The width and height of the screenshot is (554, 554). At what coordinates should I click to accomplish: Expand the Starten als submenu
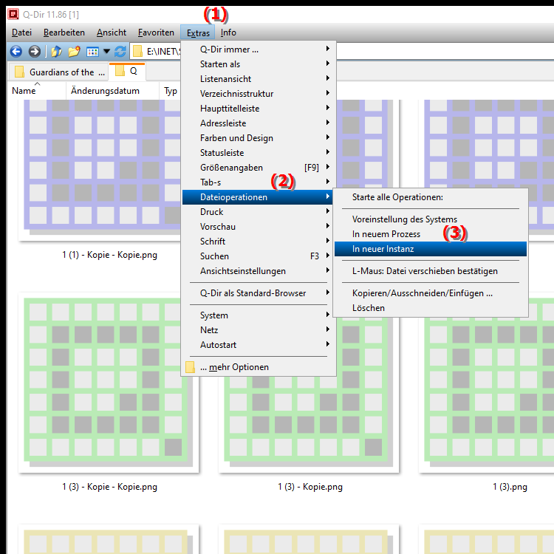click(x=259, y=64)
